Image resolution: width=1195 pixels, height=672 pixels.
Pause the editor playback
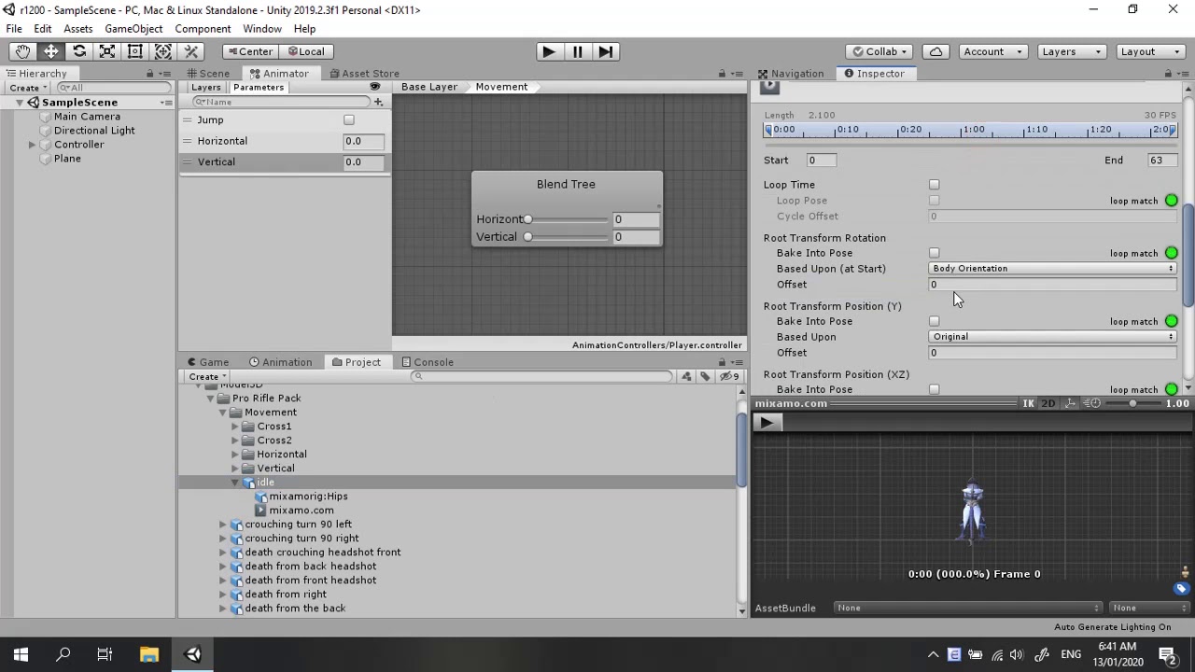click(x=577, y=51)
